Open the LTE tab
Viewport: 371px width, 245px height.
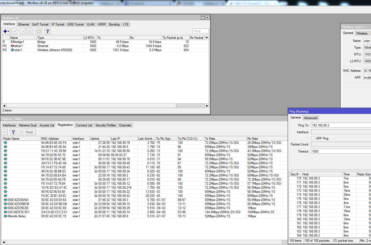click(x=126, y=24)
